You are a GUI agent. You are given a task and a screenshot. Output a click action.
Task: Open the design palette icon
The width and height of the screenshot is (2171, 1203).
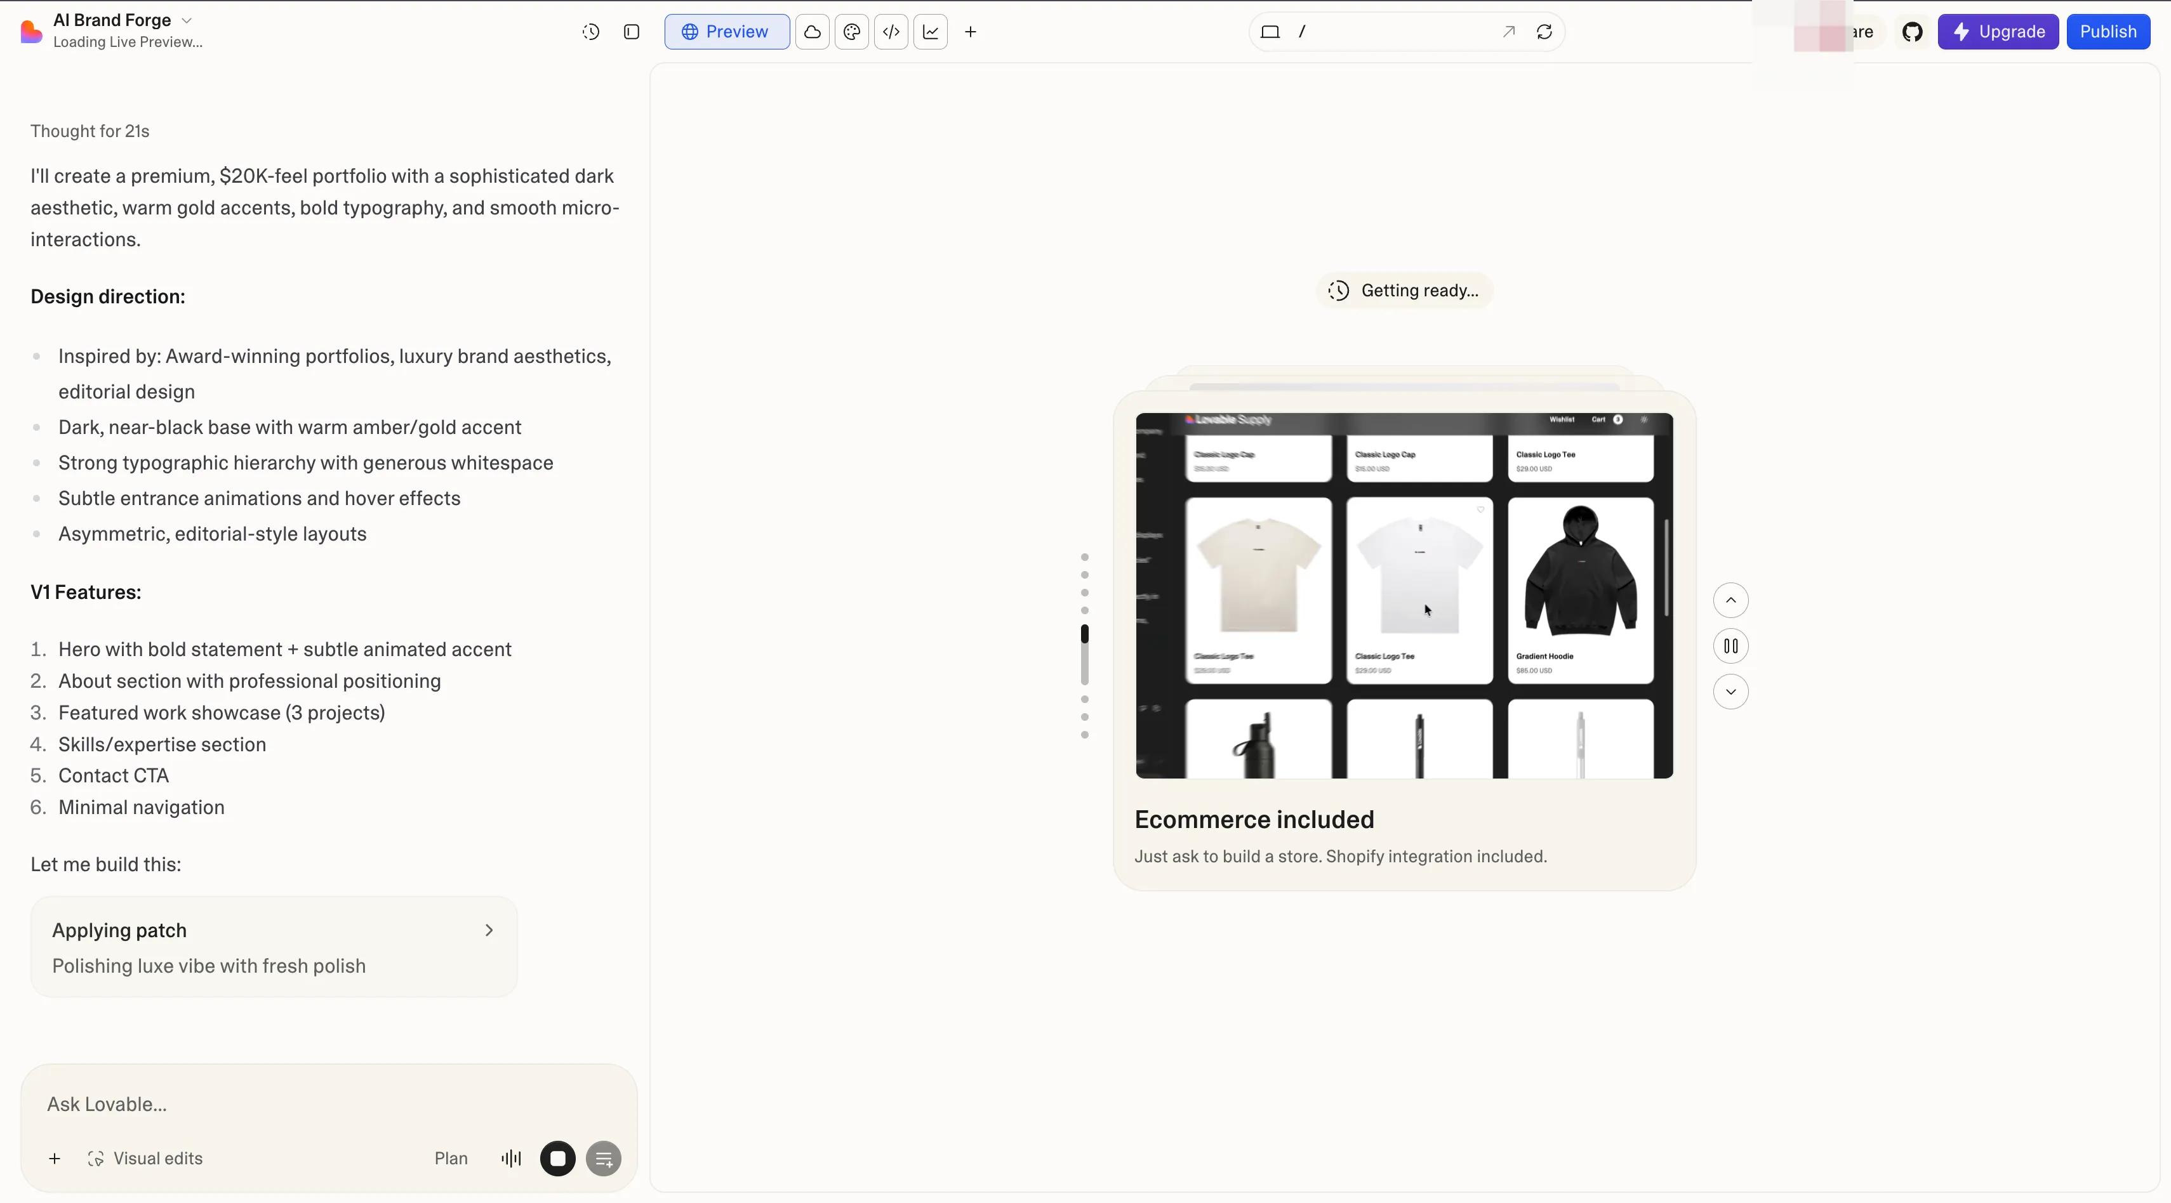pos(852,32)
